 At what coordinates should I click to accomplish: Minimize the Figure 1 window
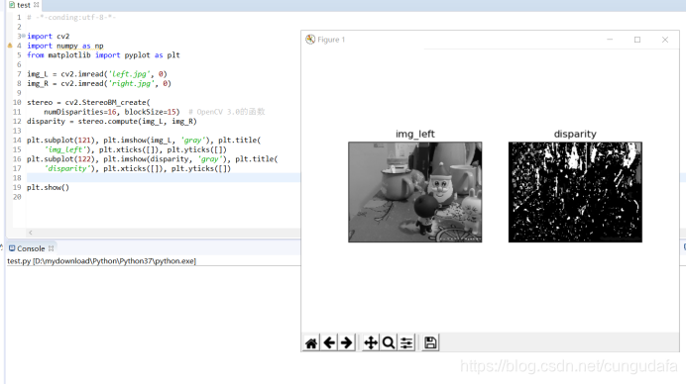610,40
